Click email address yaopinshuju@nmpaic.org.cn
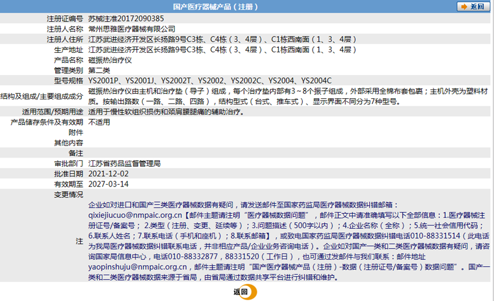The image size is (494, 301). tap(138, 267)
